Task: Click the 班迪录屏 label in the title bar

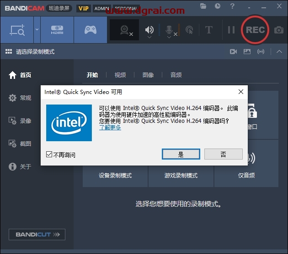Action: point(59,8)
